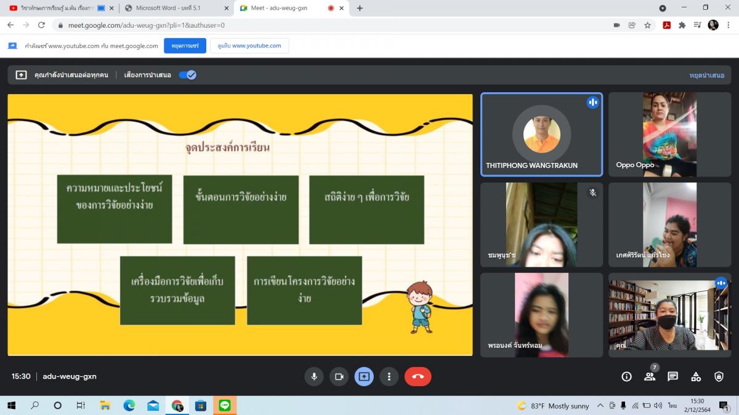Open the in-call chat panel
Image resolution: width=739 pixels, height=415 pixels.
(672, 377)
